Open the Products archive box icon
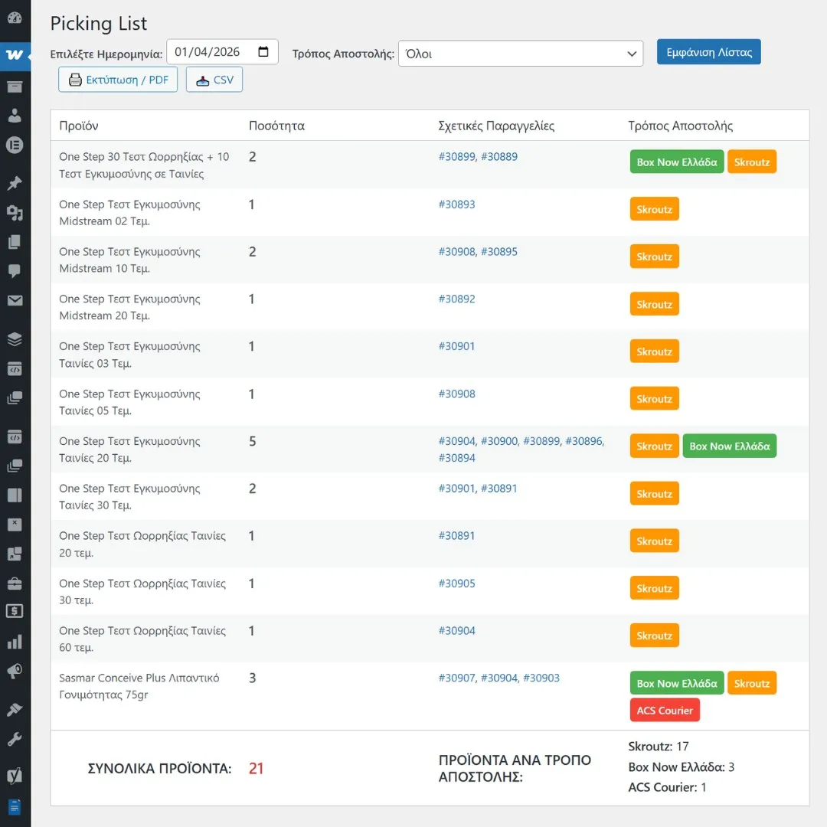This screenshot has width=827, height=827. pyautogui.click(x=15, y=87)
